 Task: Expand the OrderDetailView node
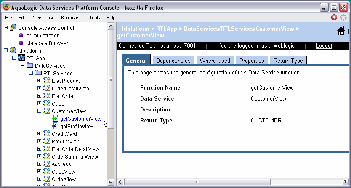(39, 88)
